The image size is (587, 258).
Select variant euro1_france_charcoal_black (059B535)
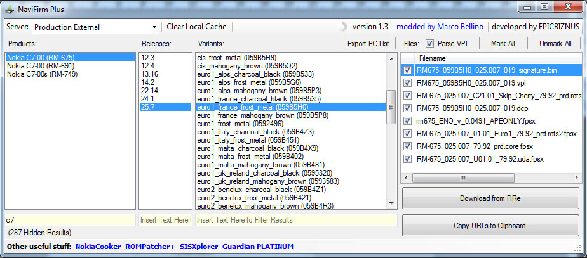(291, 98)
